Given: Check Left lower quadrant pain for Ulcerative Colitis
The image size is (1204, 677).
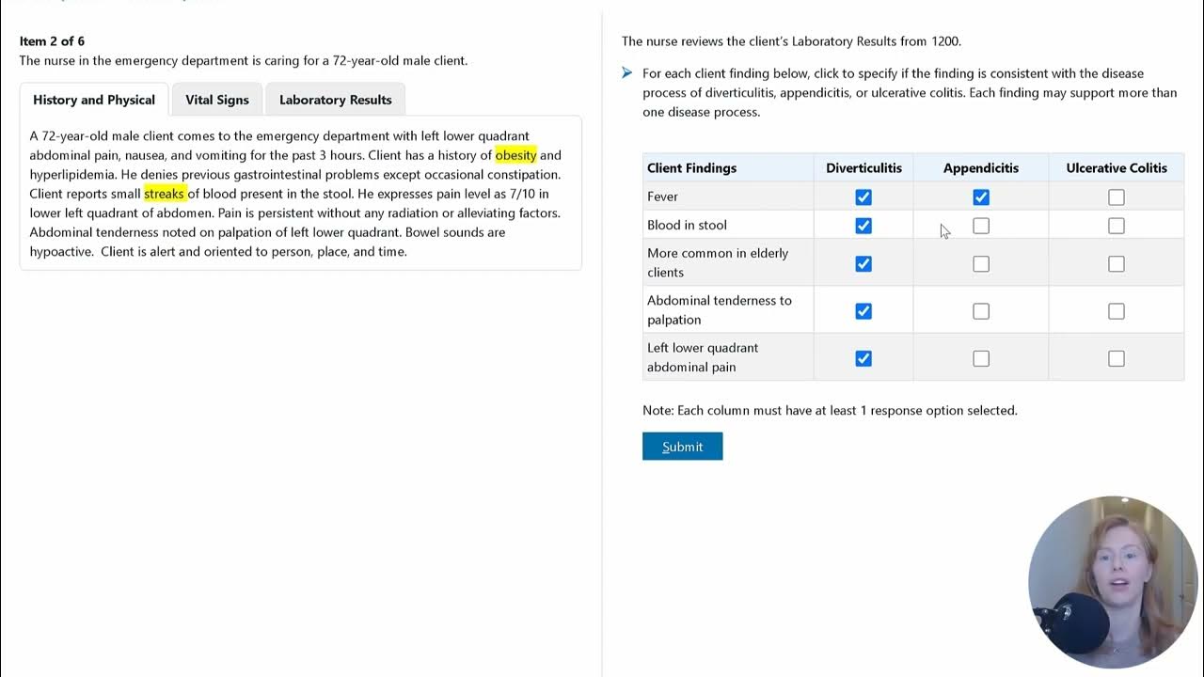Looking at the screenshot, I should 1117,358.
